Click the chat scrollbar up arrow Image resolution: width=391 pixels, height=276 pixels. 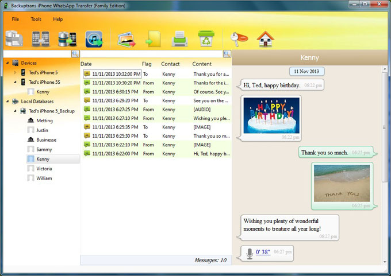tap(385, 69)
